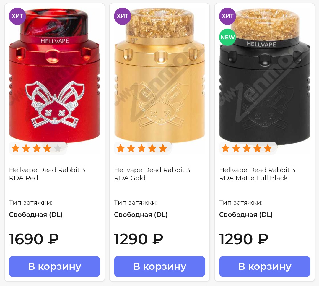The height and width of the screenshot is (286, 319).
Task: Click the ХИТ badge on the black RDA
Action: point(227,16)
